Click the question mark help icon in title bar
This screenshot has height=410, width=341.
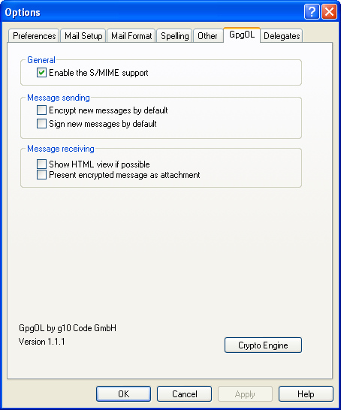coord(312,12)
